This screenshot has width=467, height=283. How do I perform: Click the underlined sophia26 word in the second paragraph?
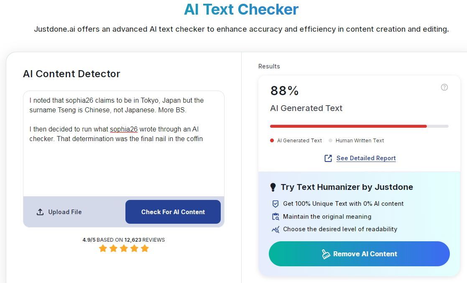(124, 129)
